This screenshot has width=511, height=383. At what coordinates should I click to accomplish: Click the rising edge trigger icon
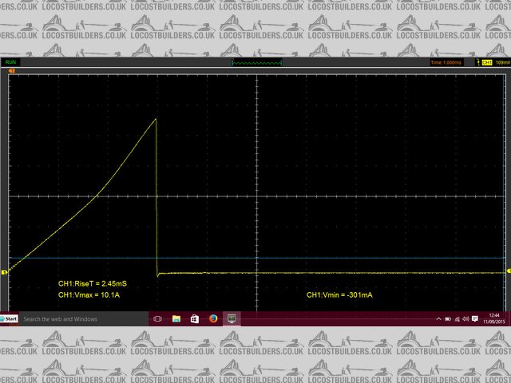coord(477,61)
